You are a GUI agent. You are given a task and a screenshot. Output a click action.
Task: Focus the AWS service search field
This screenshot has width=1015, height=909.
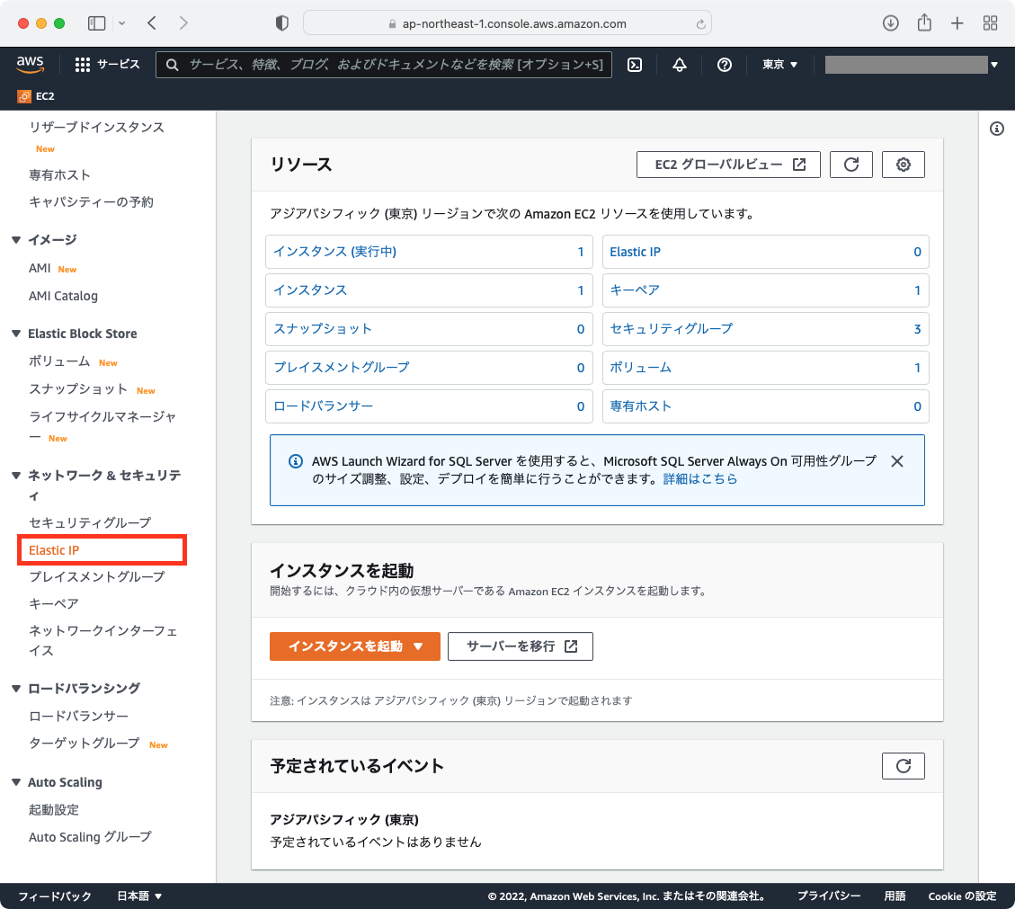coord(384,64)
